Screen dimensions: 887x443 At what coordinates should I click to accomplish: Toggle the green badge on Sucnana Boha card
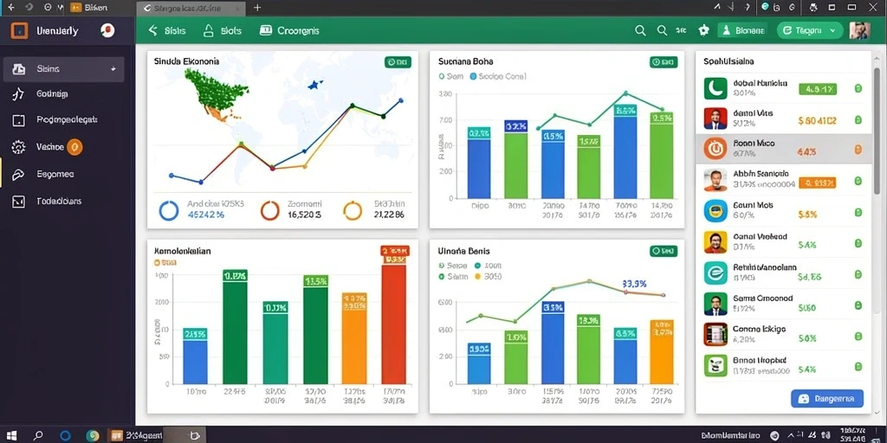tap(664, 62)
